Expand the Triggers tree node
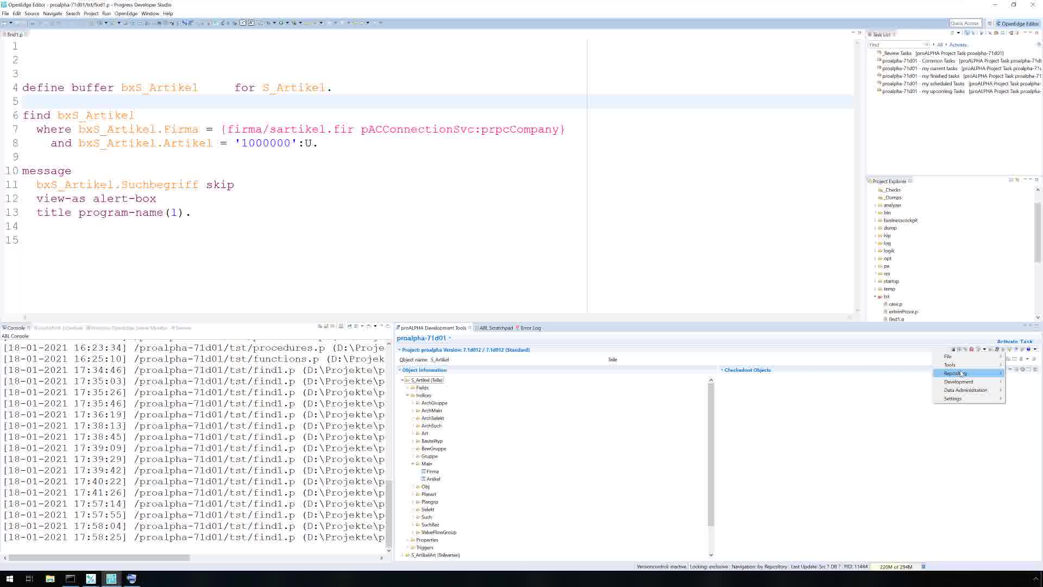The width and height of the screenshot is (1043, 587). [407, 547]
